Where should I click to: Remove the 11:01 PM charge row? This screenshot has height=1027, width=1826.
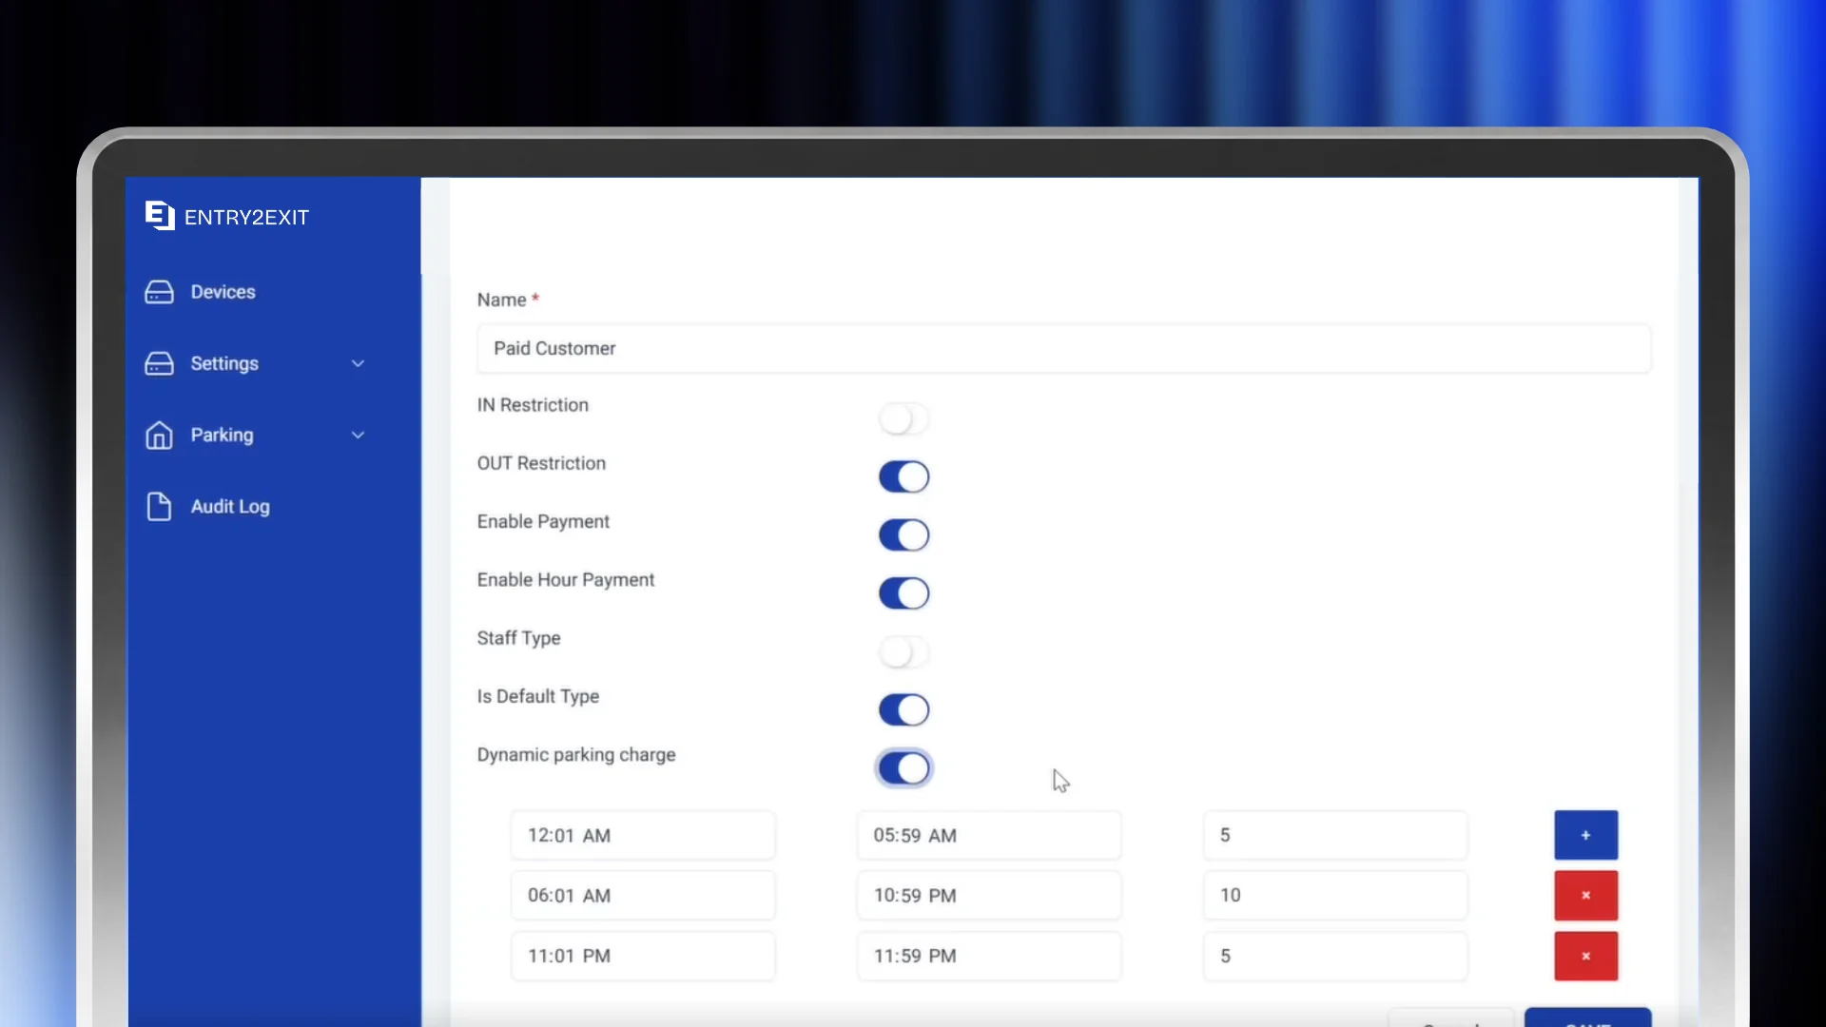1585,956
